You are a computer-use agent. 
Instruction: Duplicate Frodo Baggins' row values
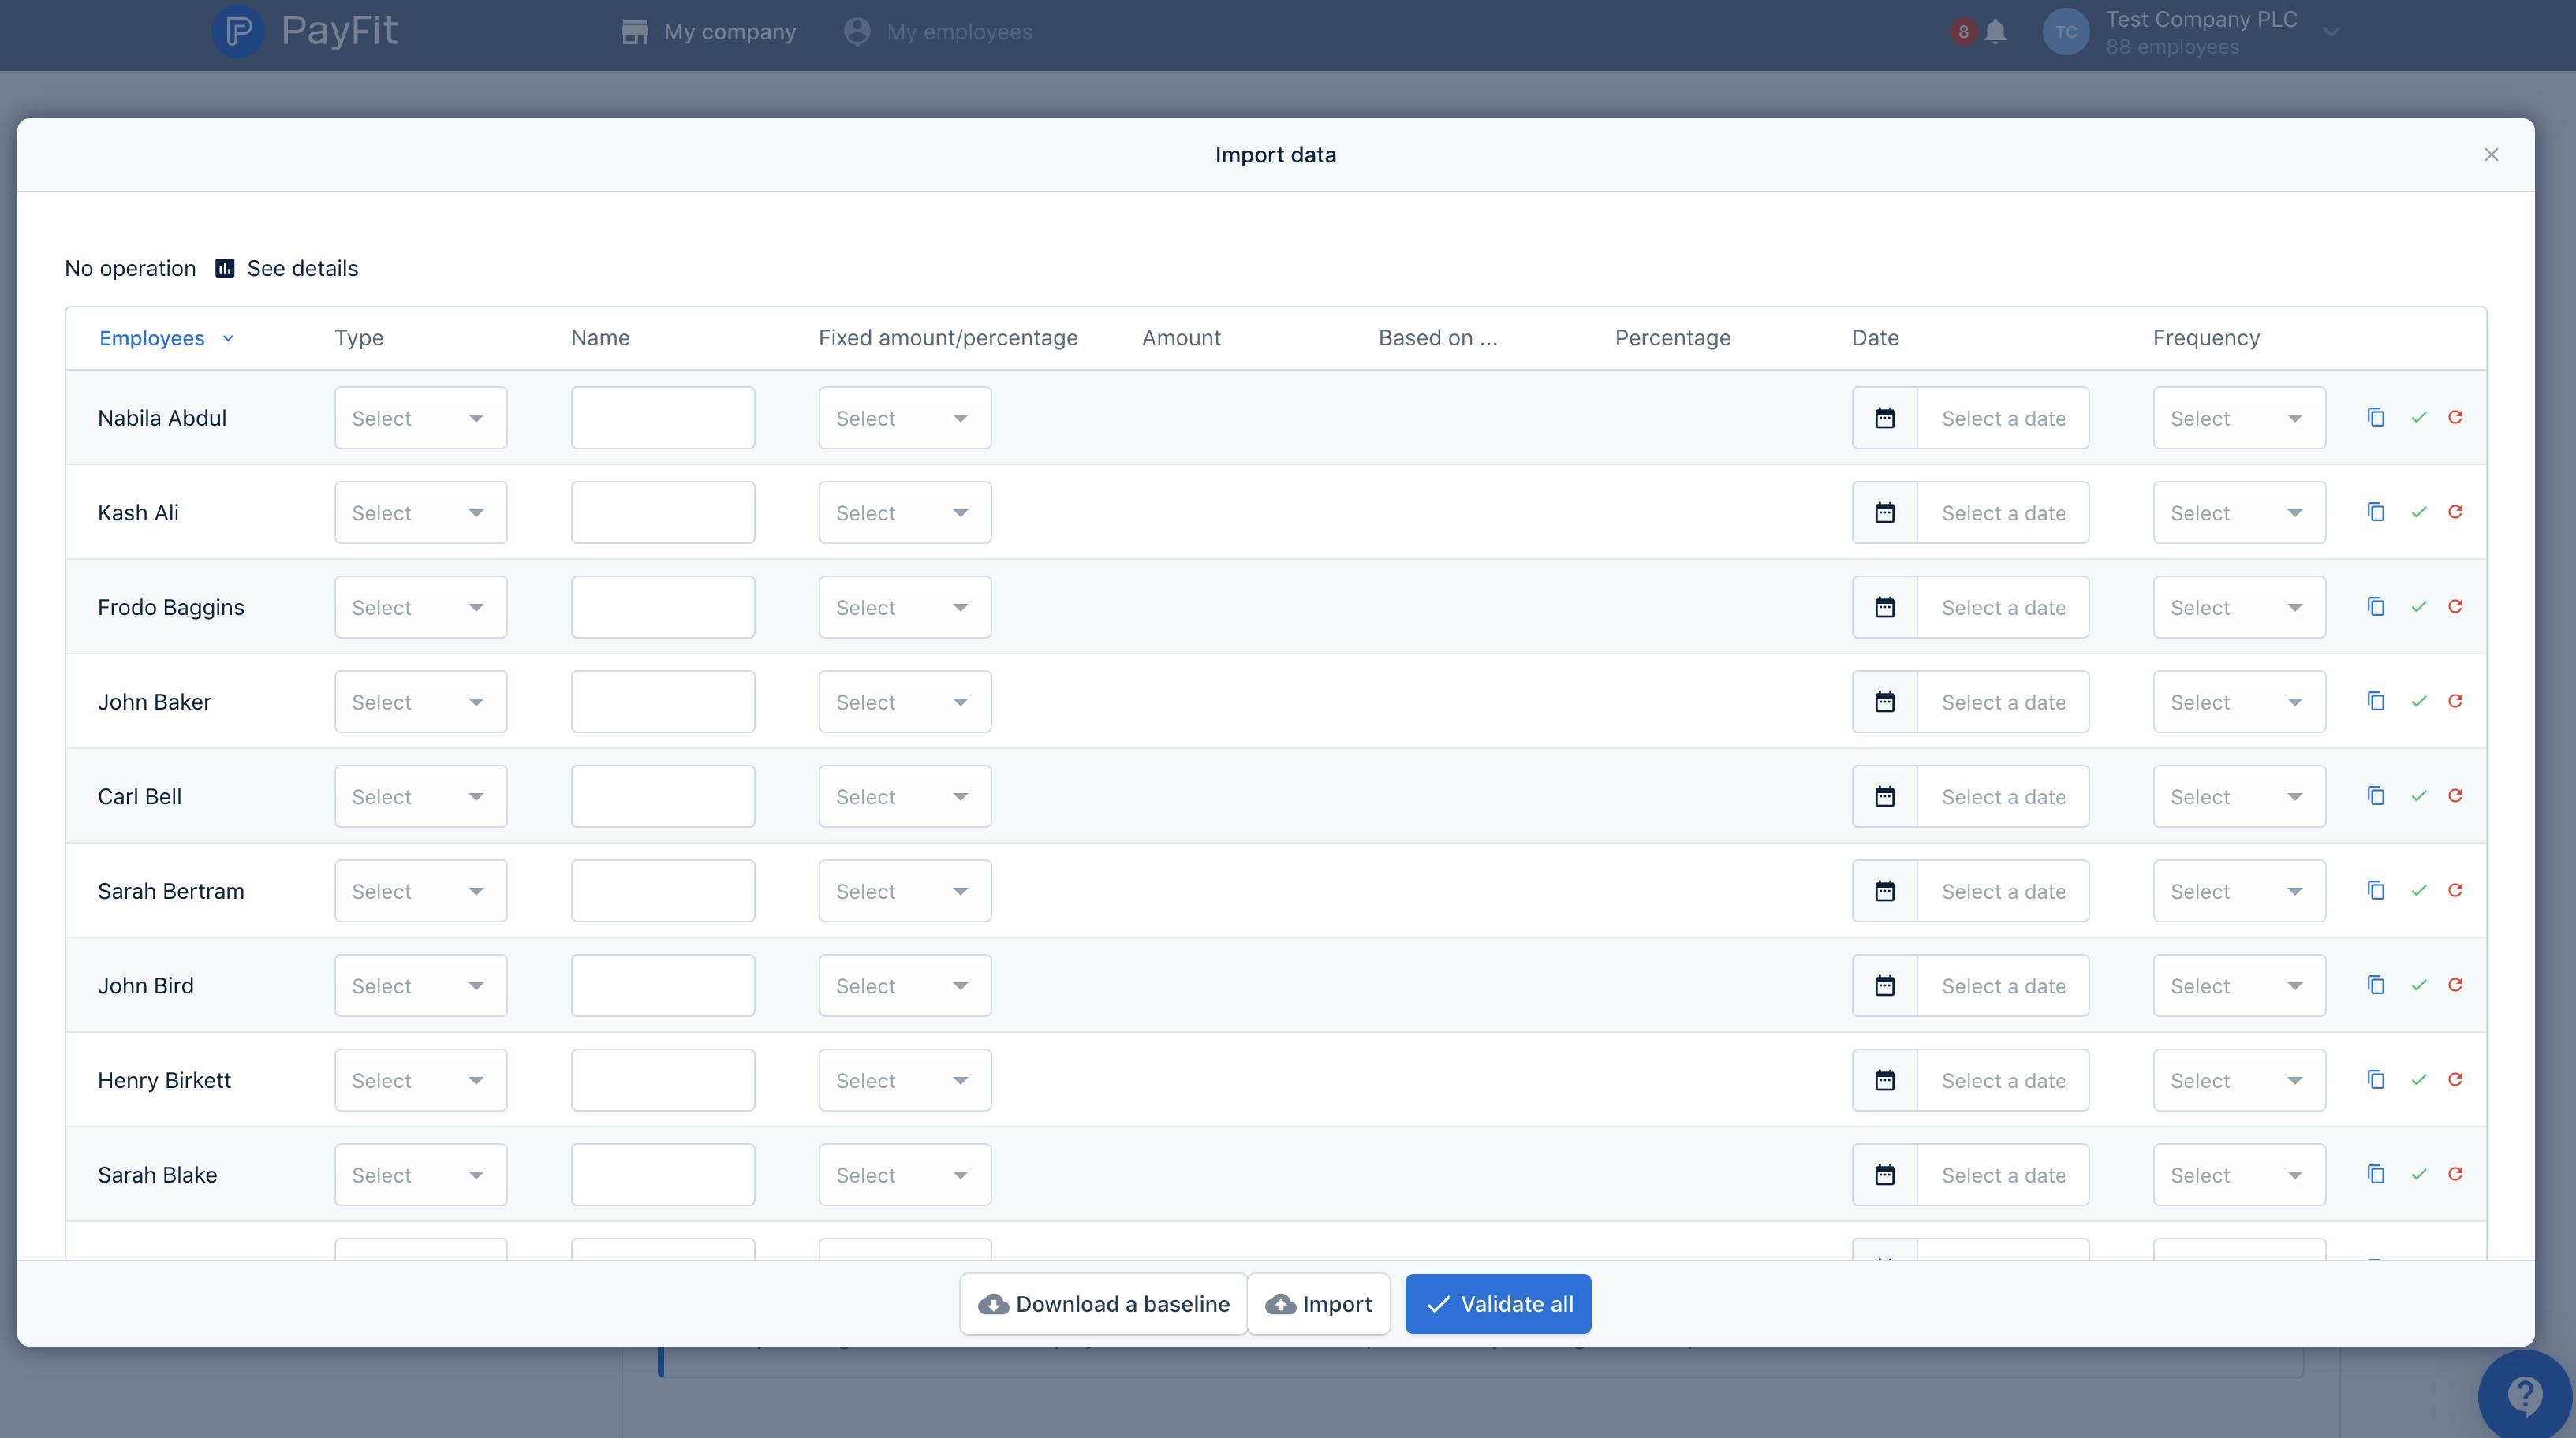[x=2376, y=606]
